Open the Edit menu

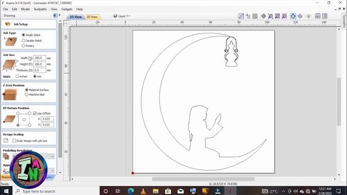pyautogui.click(x=15, y=9)
